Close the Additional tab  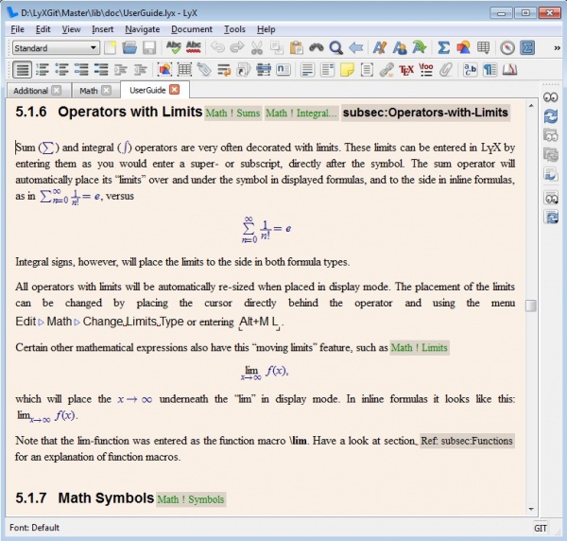(57, 90)
